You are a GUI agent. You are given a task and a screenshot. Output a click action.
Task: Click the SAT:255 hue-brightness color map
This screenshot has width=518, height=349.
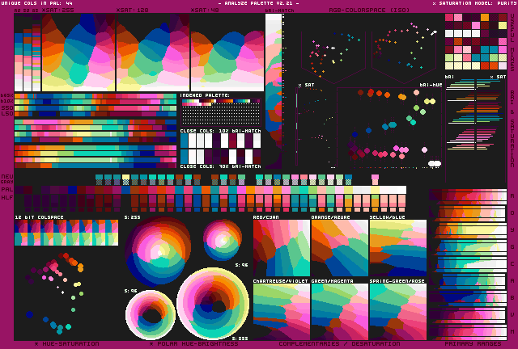point(79,53)
